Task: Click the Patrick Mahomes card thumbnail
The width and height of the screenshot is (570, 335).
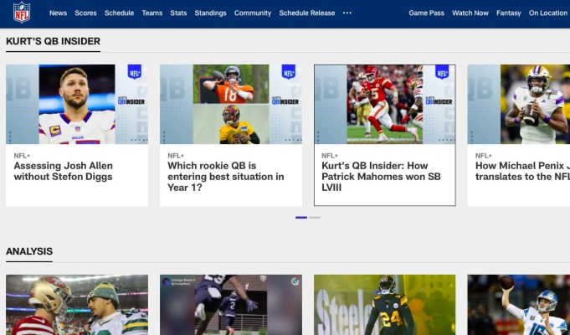Action: 385,105
